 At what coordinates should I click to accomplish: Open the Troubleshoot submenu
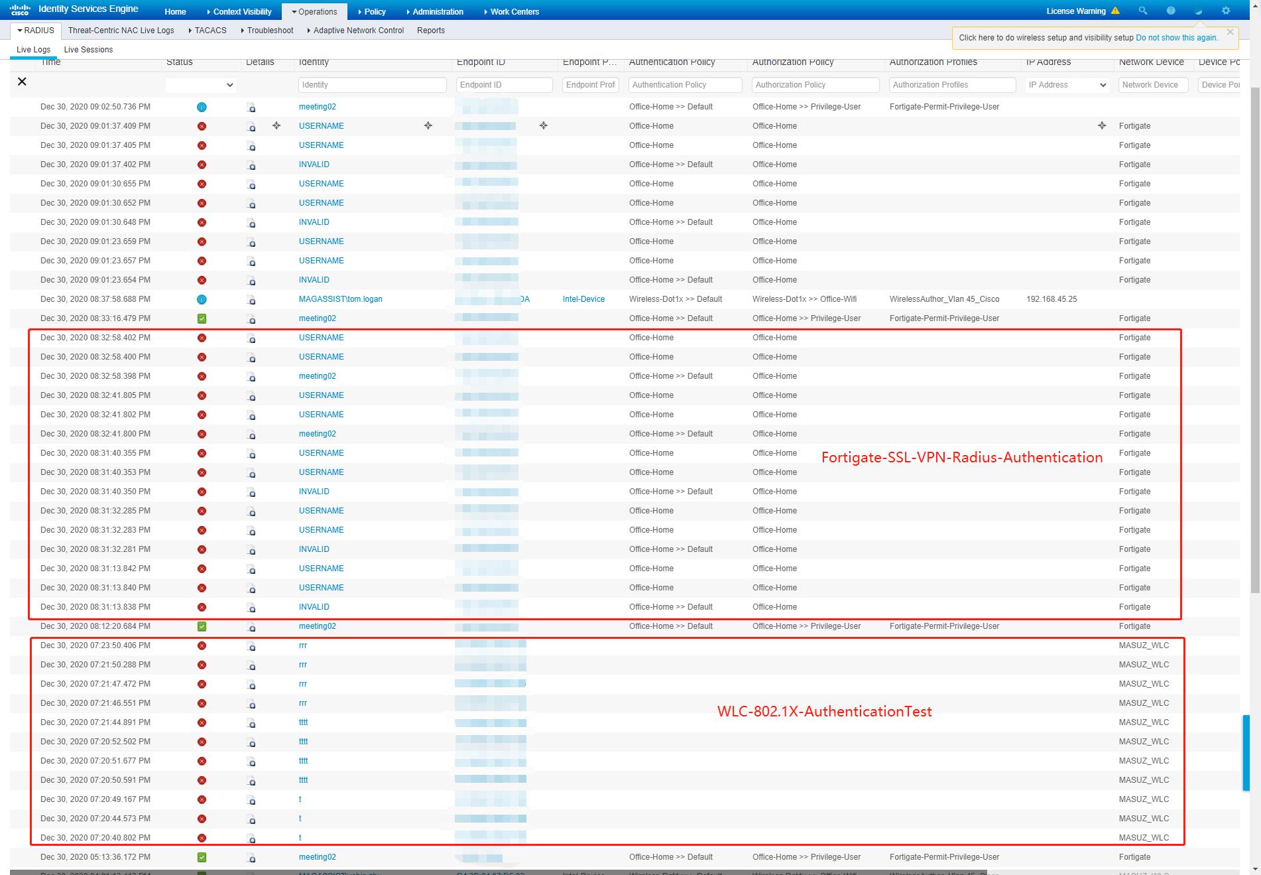click(x=267, y=31)
